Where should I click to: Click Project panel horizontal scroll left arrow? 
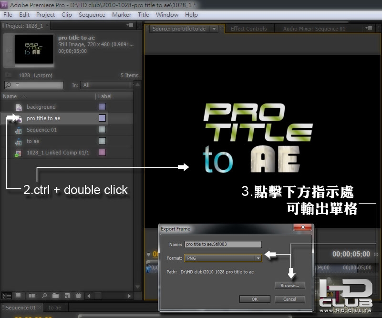(x=89, y=296)
